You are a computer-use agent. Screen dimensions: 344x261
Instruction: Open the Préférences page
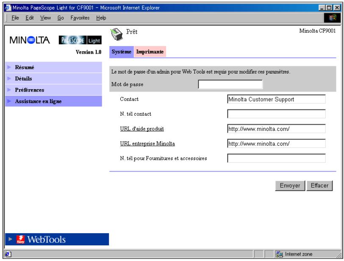tap(53, 90)
